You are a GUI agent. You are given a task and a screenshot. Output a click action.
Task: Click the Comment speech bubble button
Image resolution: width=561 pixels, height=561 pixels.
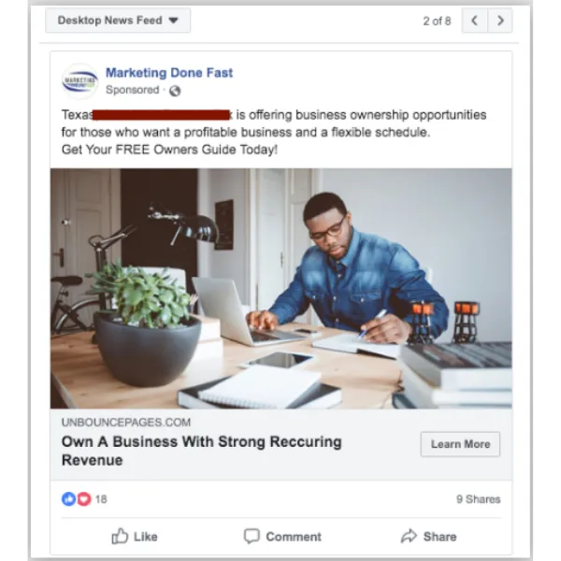282,537
